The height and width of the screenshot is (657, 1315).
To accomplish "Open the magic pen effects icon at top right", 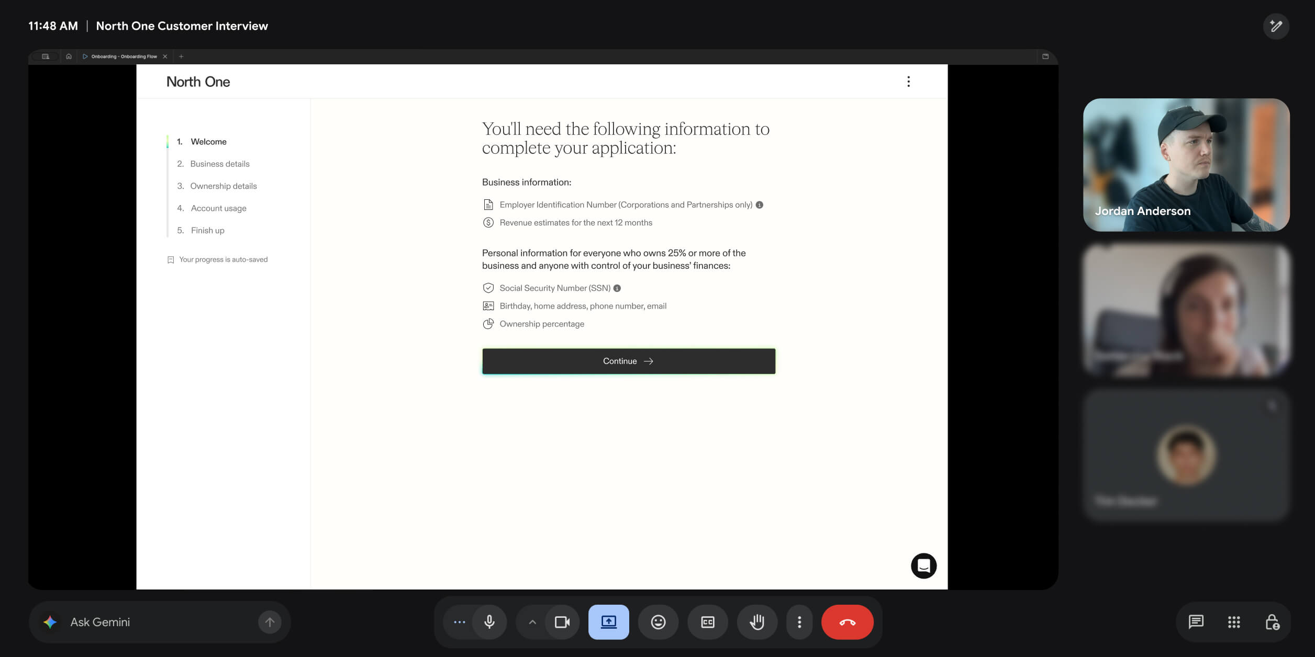I will tap(1276, 26).
